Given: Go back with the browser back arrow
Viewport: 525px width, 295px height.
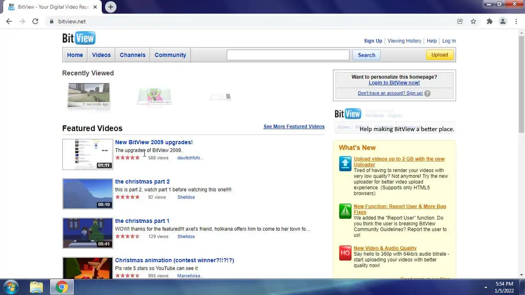Looking at the screenshot, I should [x=9, y=21].
